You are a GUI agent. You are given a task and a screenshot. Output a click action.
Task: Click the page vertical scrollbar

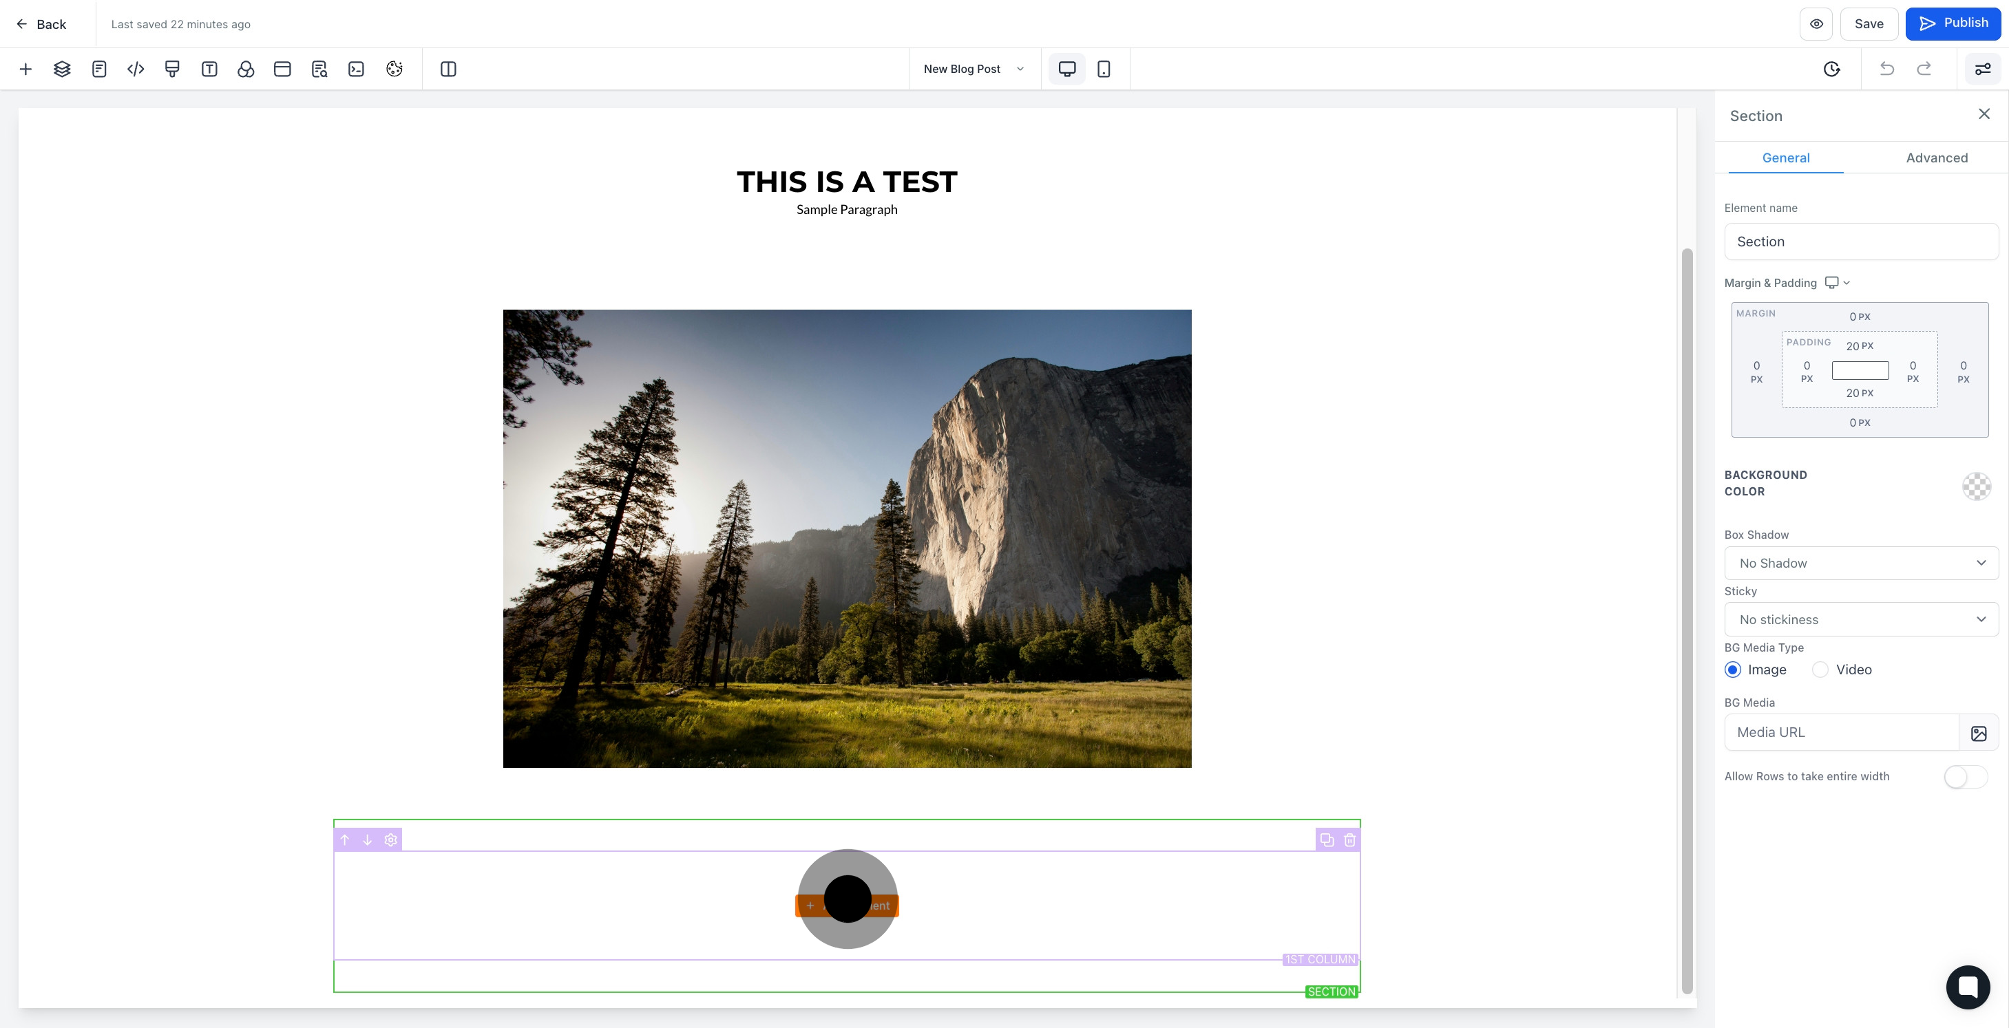[1687, 621]
